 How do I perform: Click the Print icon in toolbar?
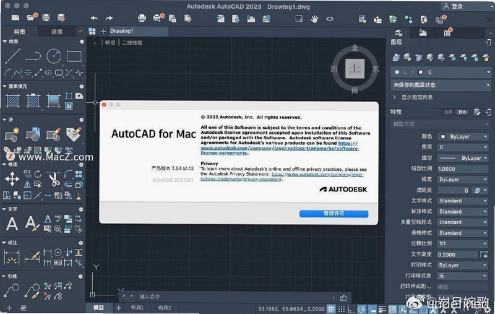(142, 19)
